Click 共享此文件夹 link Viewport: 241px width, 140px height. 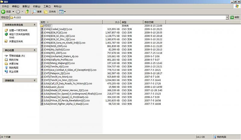click(16, 41)
